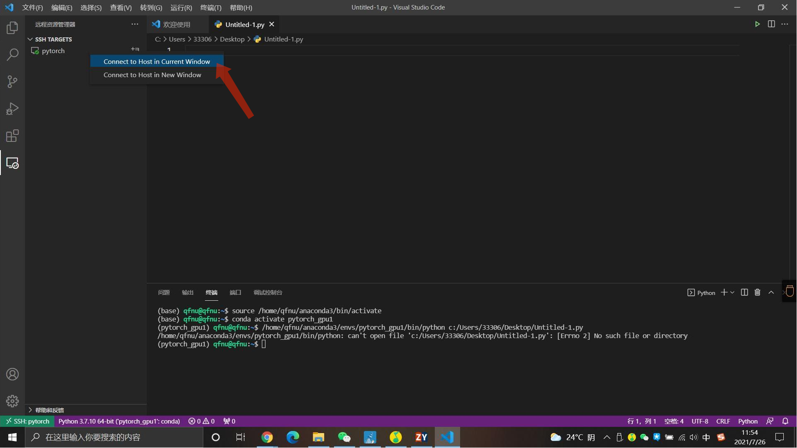
Task: Kill terminal with trash icon
Action: coord(757,292)
